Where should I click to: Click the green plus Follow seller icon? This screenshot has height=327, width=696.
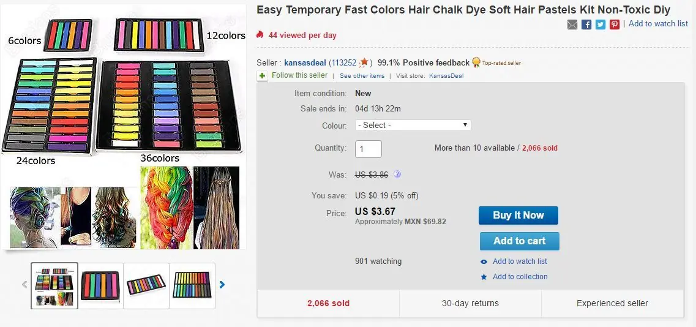263,75
